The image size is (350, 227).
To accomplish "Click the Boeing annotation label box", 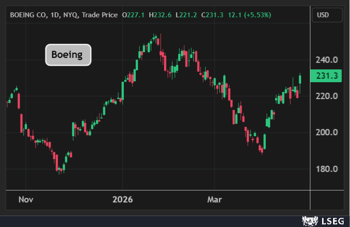I will click(68, 55).
